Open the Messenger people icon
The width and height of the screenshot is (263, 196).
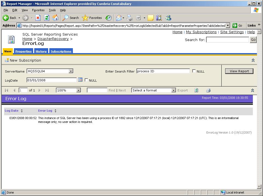(x=168, y=18)
